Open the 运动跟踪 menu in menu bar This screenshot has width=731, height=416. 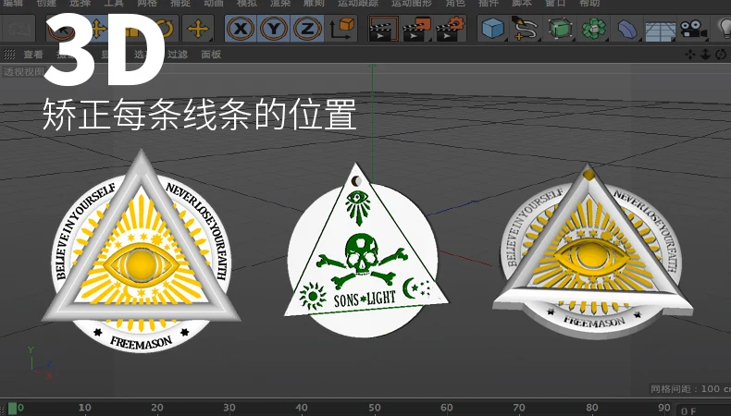pos(357,4)
